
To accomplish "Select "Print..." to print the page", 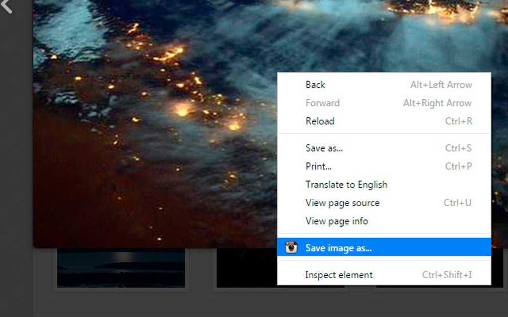I will 318,166.
